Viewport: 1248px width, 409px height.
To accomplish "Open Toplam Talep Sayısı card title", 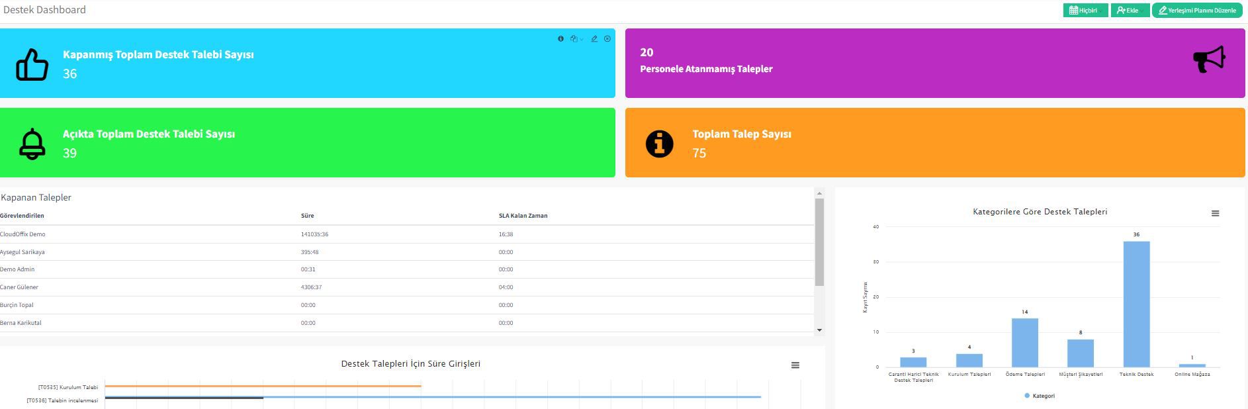I will coord(742,134).
